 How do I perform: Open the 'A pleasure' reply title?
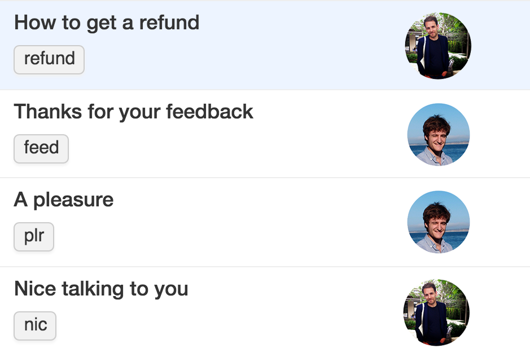pos(64,200)
